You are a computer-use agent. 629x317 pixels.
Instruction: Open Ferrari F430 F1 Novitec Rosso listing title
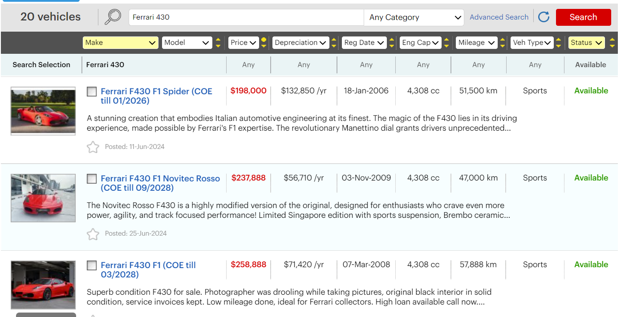tap(160, 183)
